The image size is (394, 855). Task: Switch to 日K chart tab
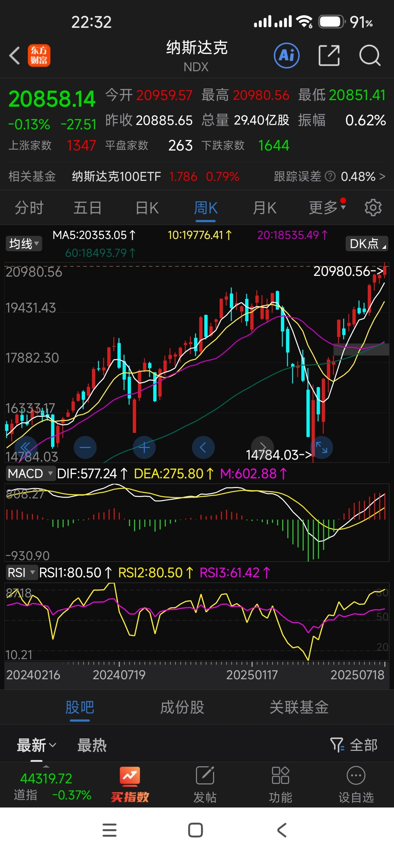point(147,208)
